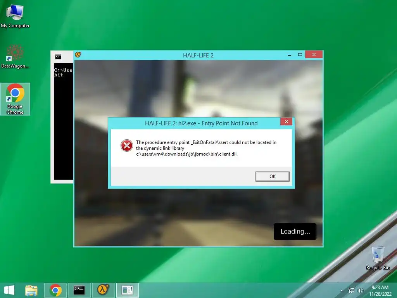Open My Computer desktop icon
Screen dimensions: 397x298
coord(15,16)
